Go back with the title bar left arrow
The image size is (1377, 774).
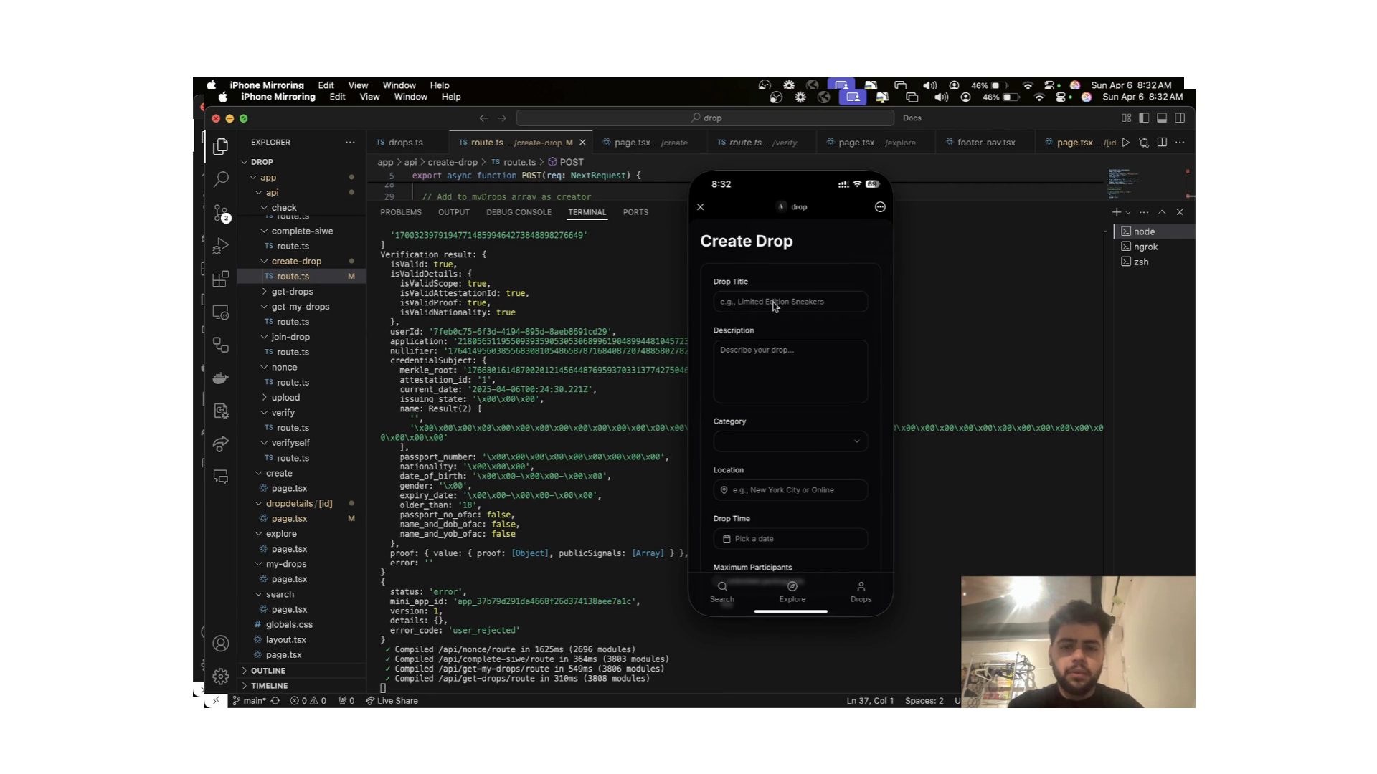pyautogui.click(x=483, y=118)
